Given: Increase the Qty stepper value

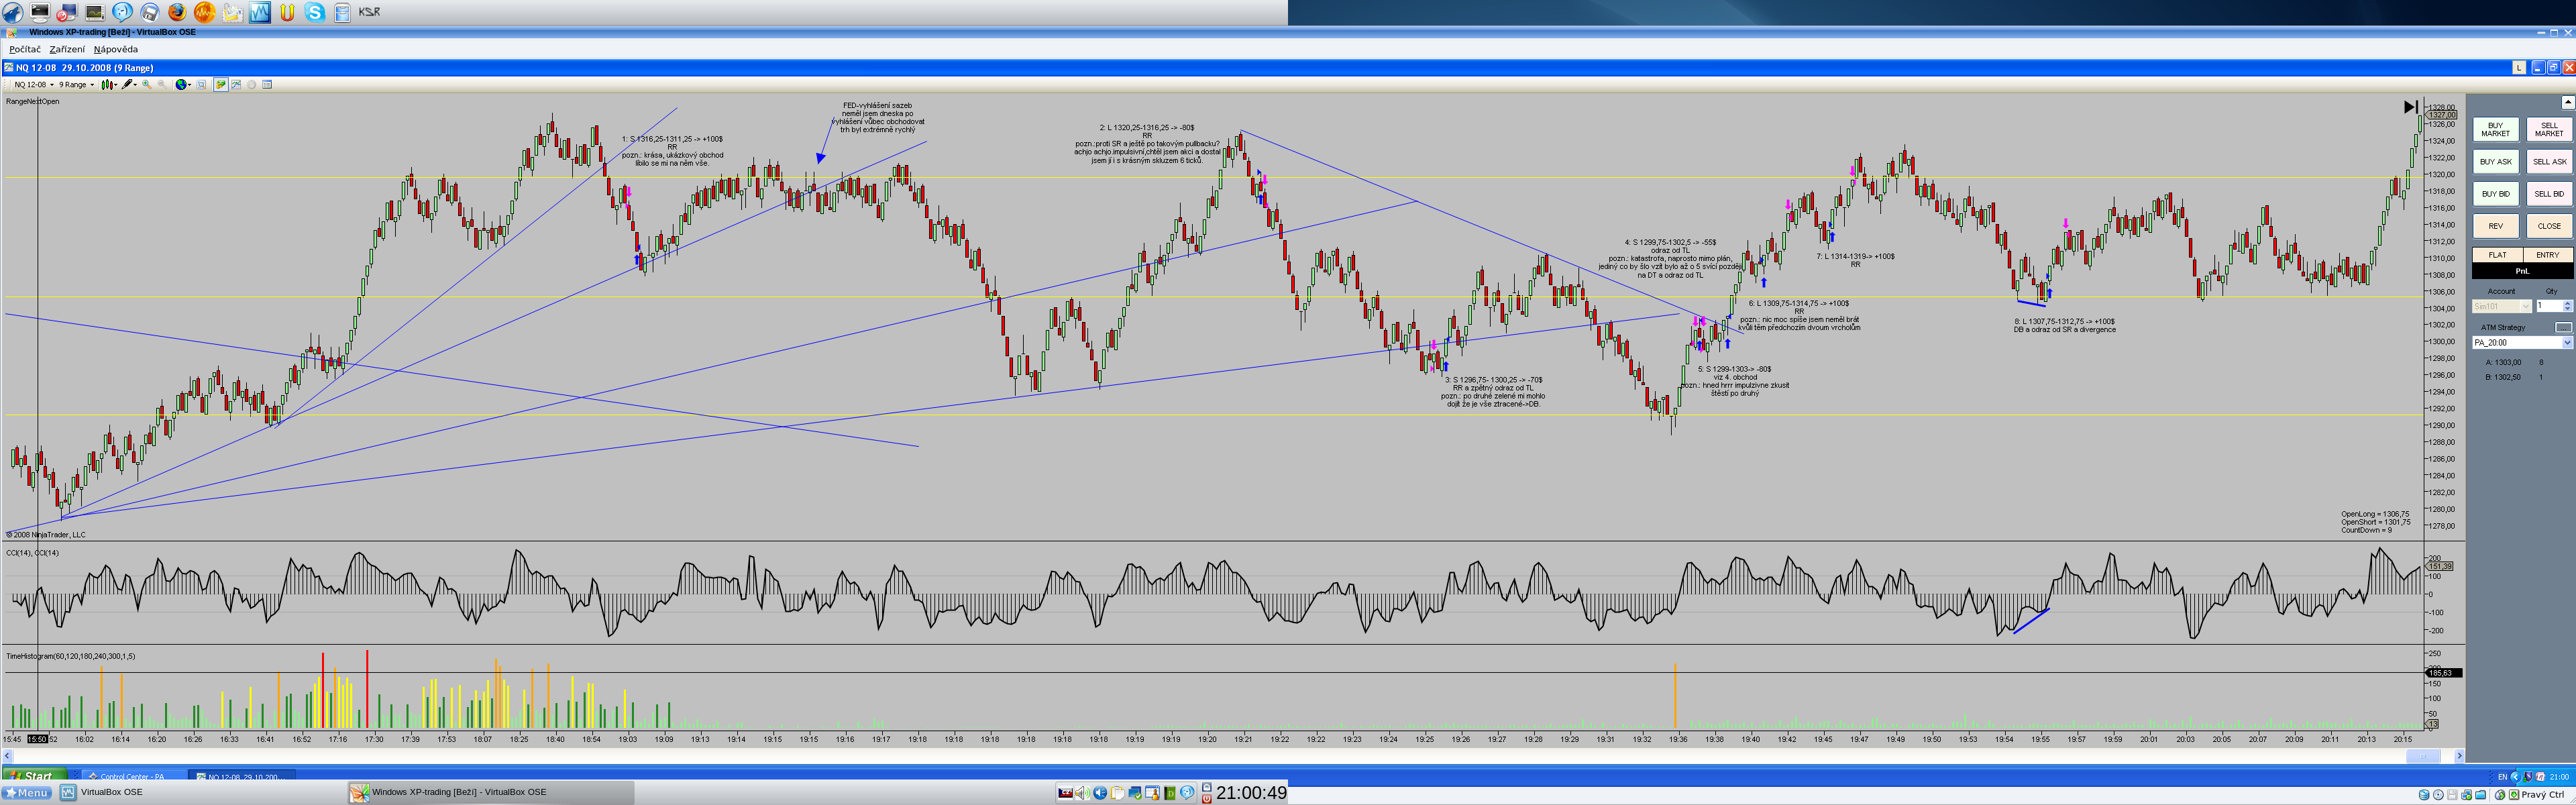Looking at the screenshot, I should (2567, 303).
